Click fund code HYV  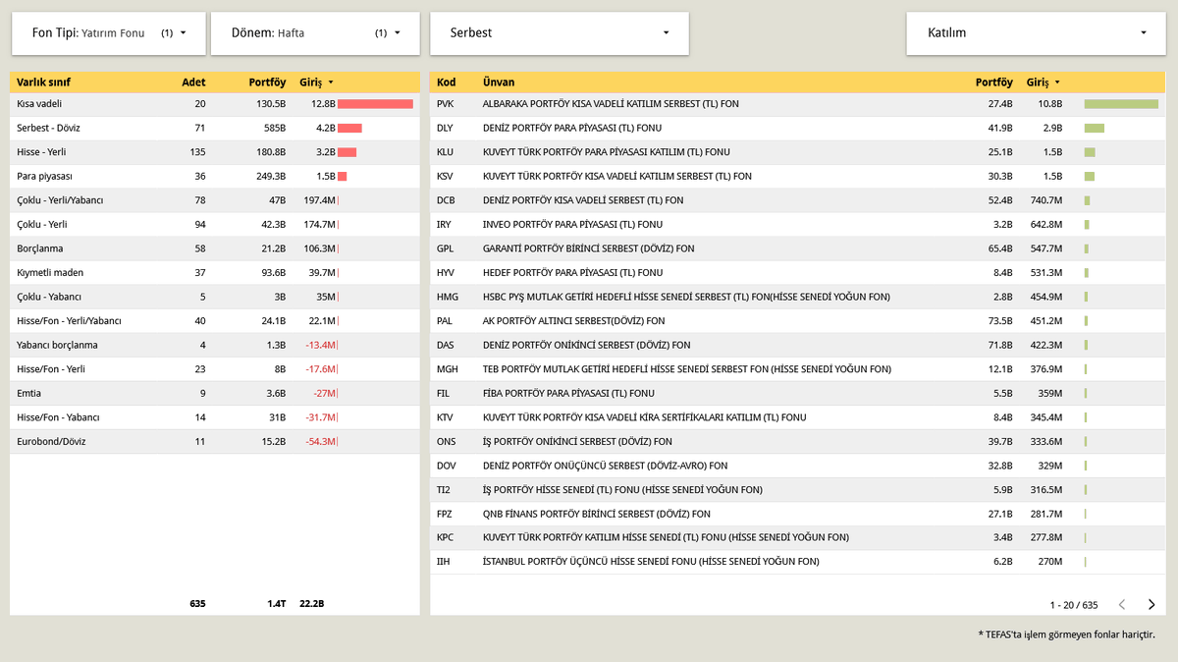point(446,272)
